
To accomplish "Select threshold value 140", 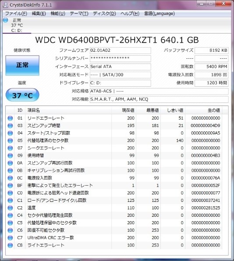I will tap(180, 141).
